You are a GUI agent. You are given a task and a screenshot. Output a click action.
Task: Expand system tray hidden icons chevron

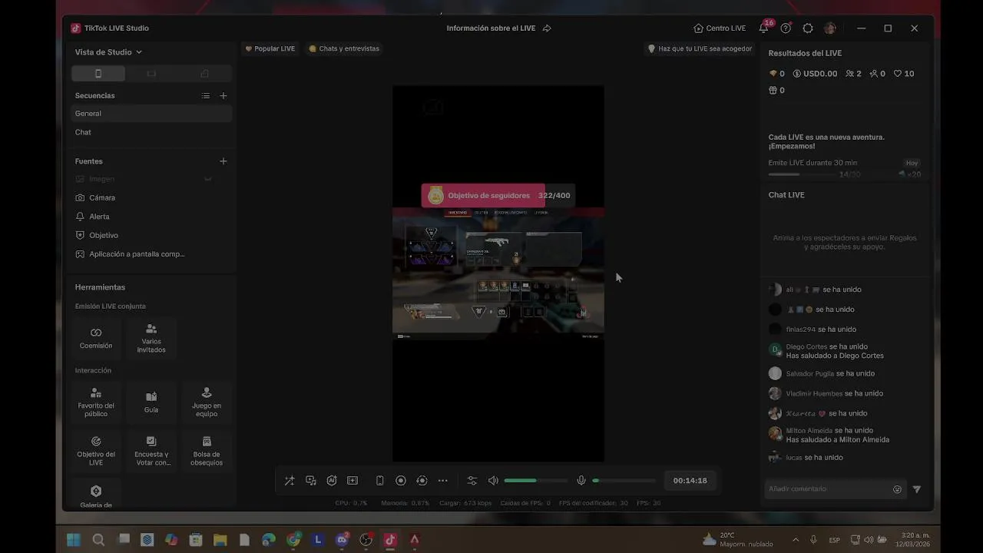[795, 540]
